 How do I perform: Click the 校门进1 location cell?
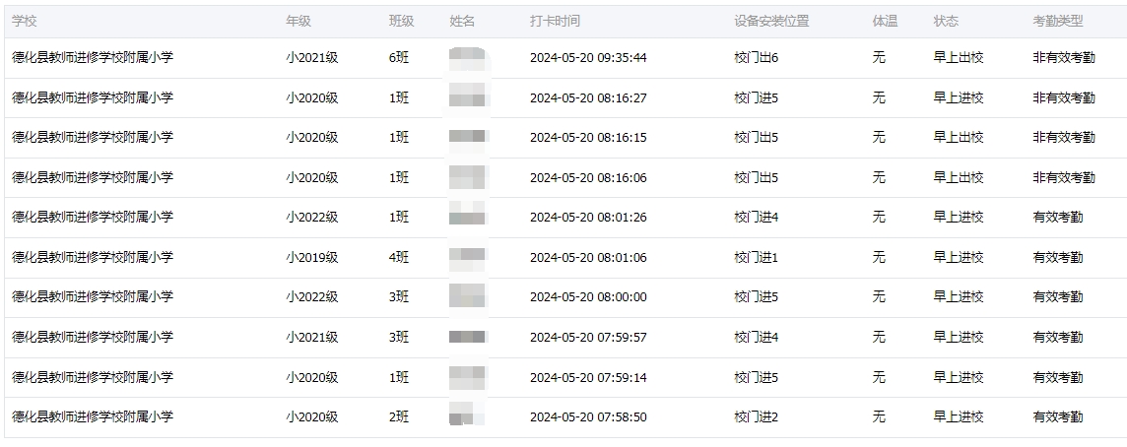(x=757, y=257)
